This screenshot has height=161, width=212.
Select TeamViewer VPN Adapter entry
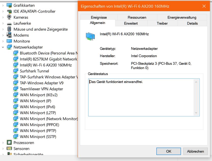pos(41,89)
